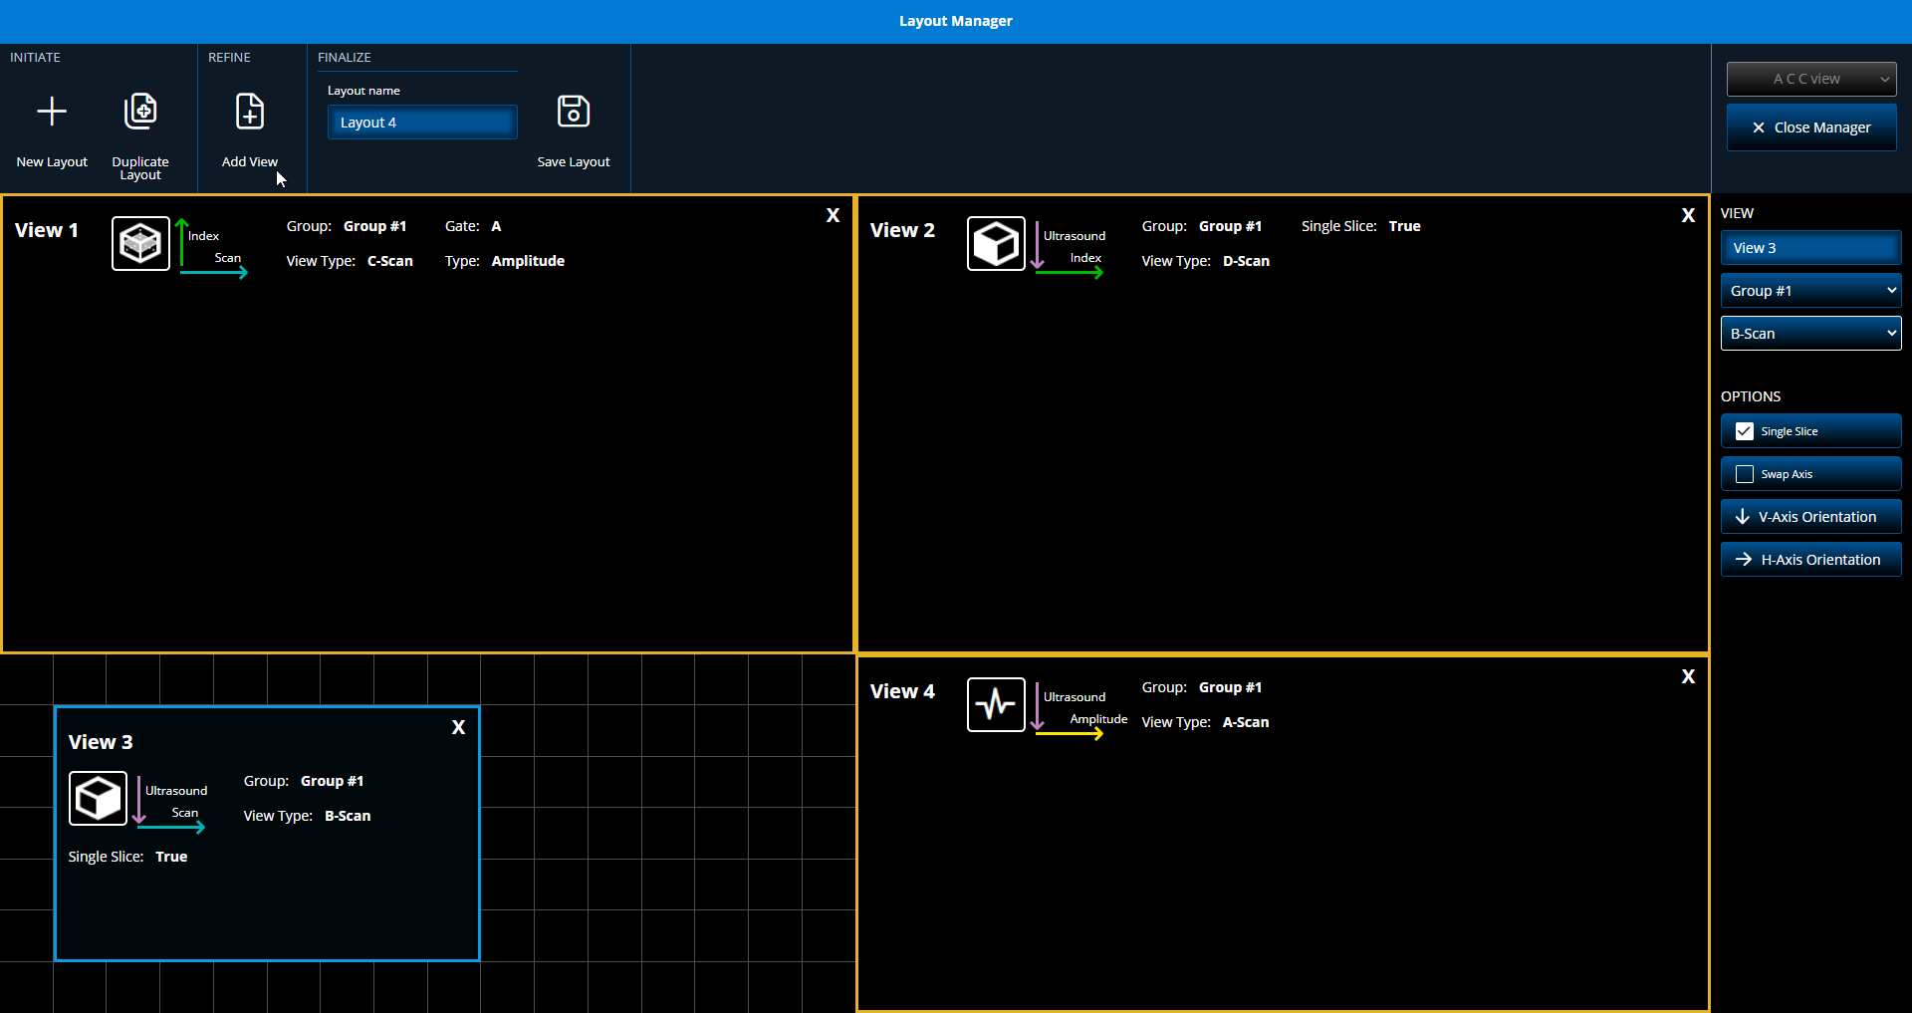Click the View 3 B-Scan cube icon

[98, 798]
